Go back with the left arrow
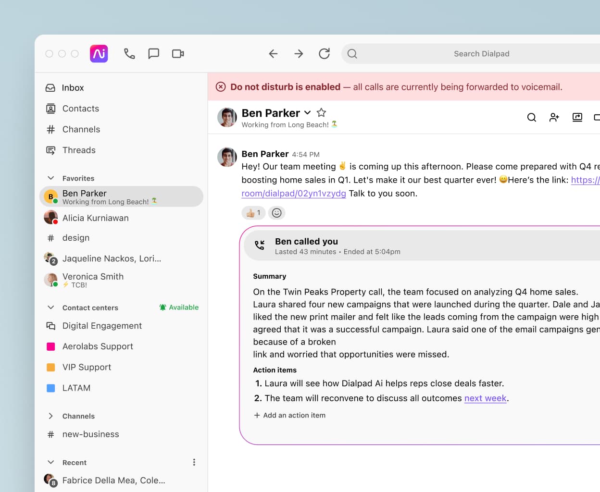600x492 pixels. coord(273,54)
